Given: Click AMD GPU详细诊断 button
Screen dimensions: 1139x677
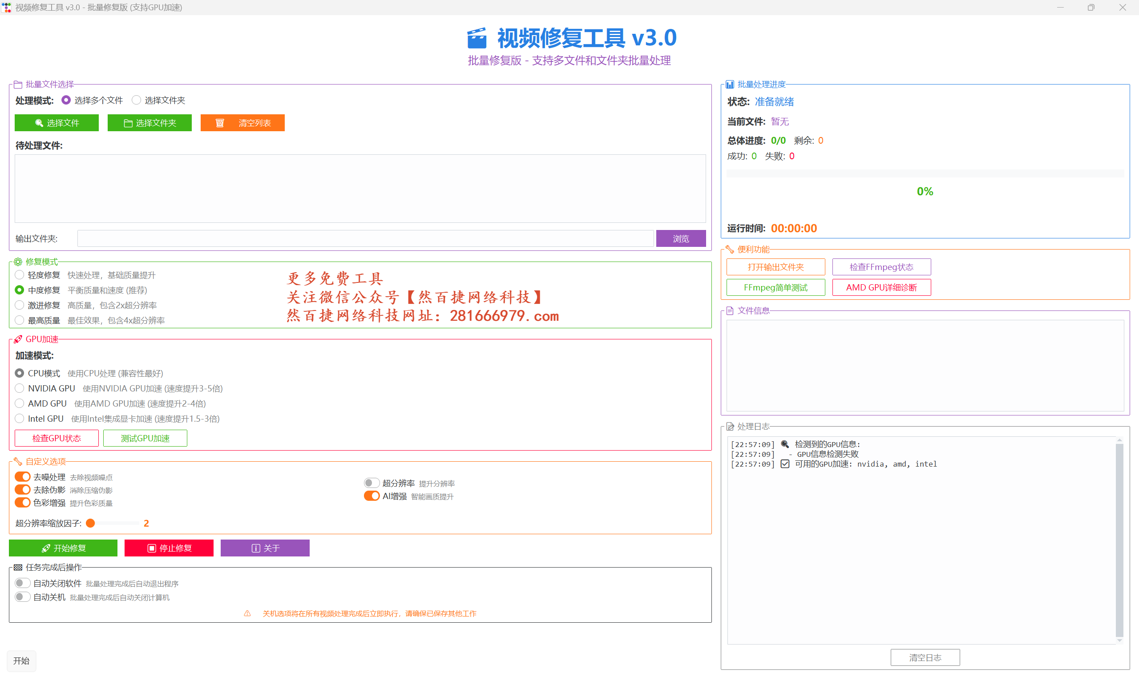Looking at the screenshot, I should 882,287.
